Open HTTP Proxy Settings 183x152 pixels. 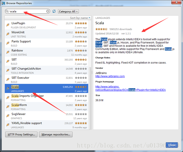[x=21, y=135]
